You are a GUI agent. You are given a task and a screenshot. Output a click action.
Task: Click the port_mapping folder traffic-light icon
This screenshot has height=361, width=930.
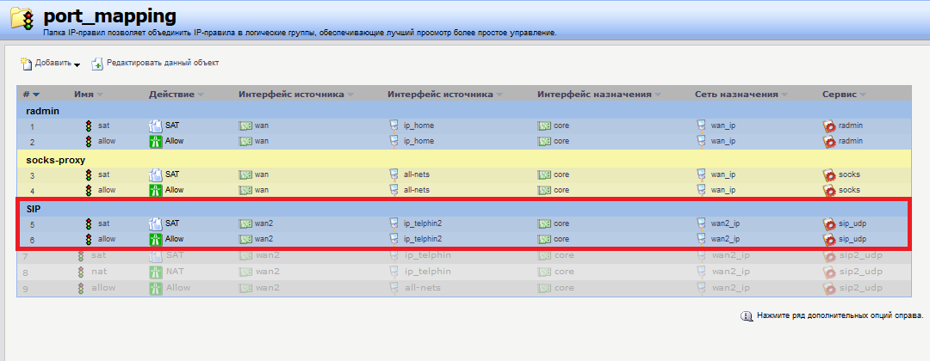(x=23, y=18)
